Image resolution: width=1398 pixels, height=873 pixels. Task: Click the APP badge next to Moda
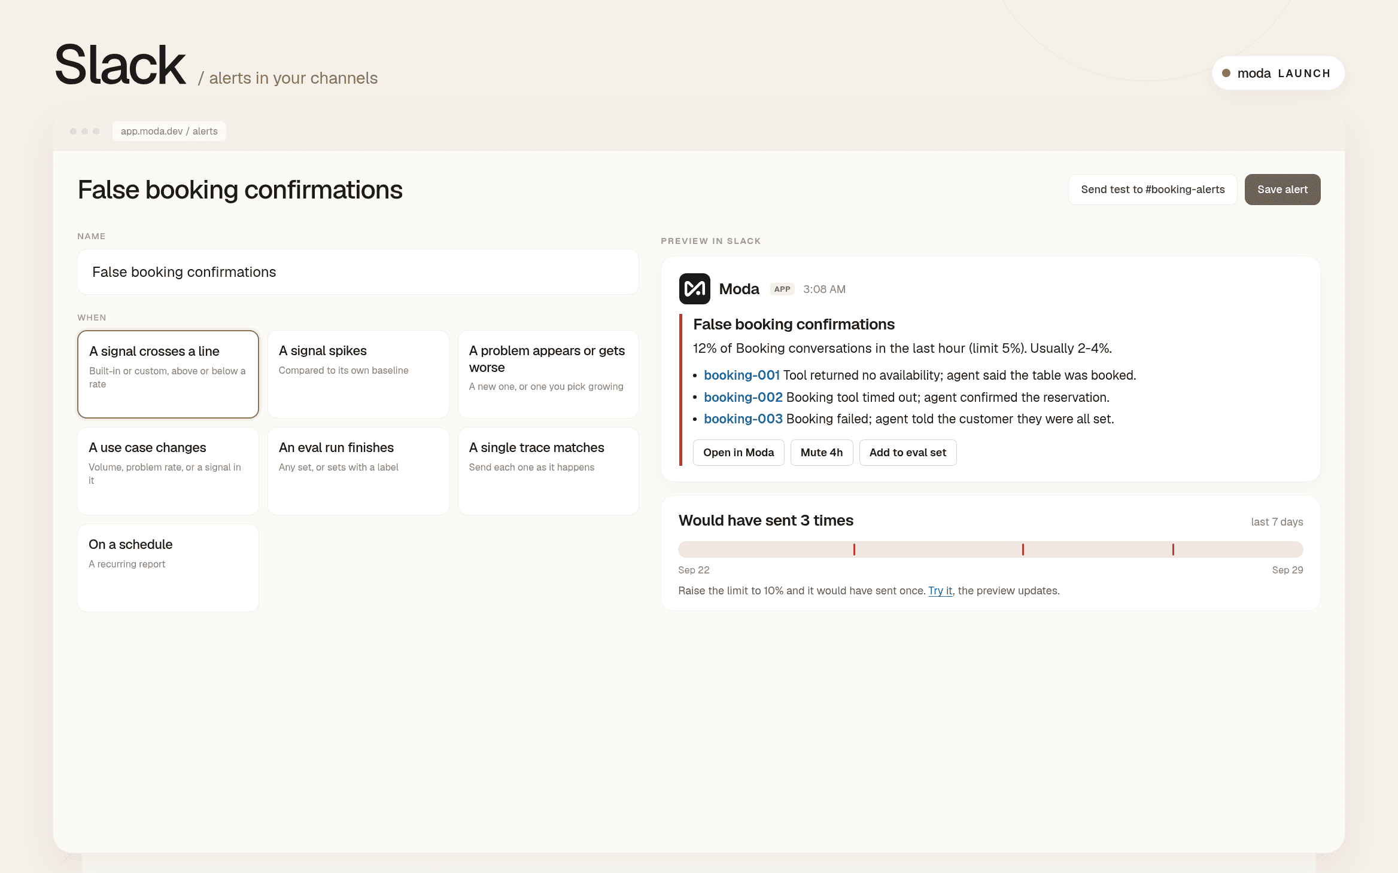[x=782, y=289]
